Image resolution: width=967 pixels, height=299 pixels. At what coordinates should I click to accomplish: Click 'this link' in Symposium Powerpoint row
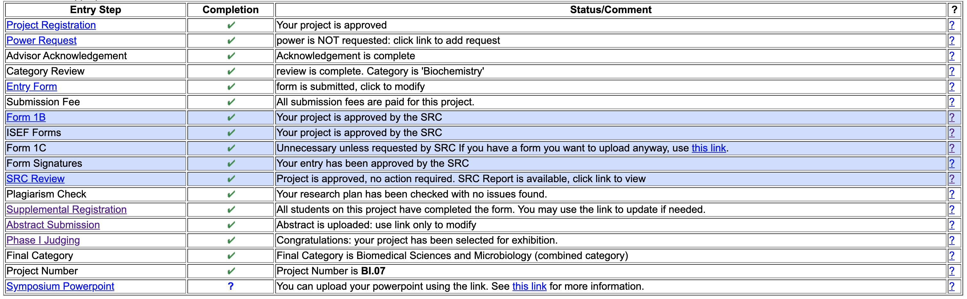click(x=529, y=286)
